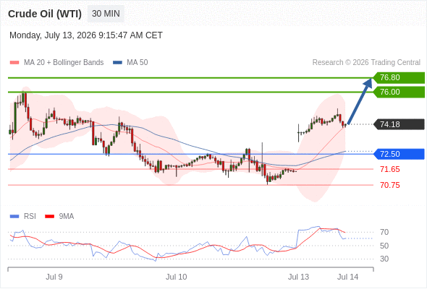Click the Jul 13 date axis label
427x289 pixels.
[298, 277]
